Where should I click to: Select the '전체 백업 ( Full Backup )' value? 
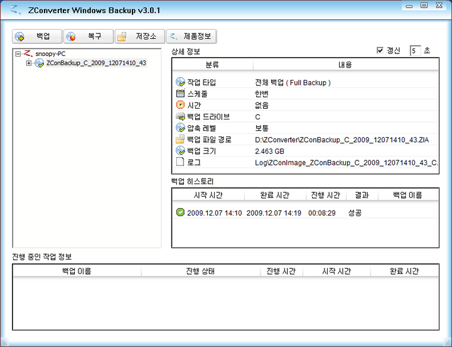(x=293, y=82)
